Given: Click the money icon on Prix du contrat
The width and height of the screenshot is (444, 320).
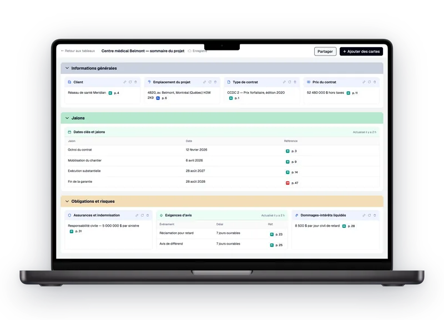Looking at the screenshot, I should (x=309, y=82).
